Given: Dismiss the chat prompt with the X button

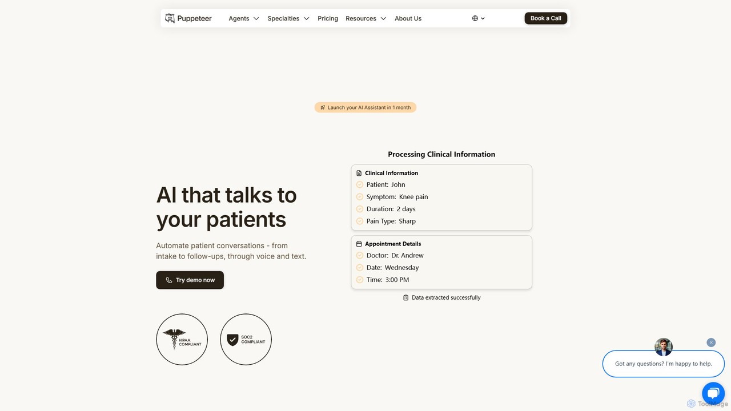Looking at the screenshot, I should [x=711, y=342].
